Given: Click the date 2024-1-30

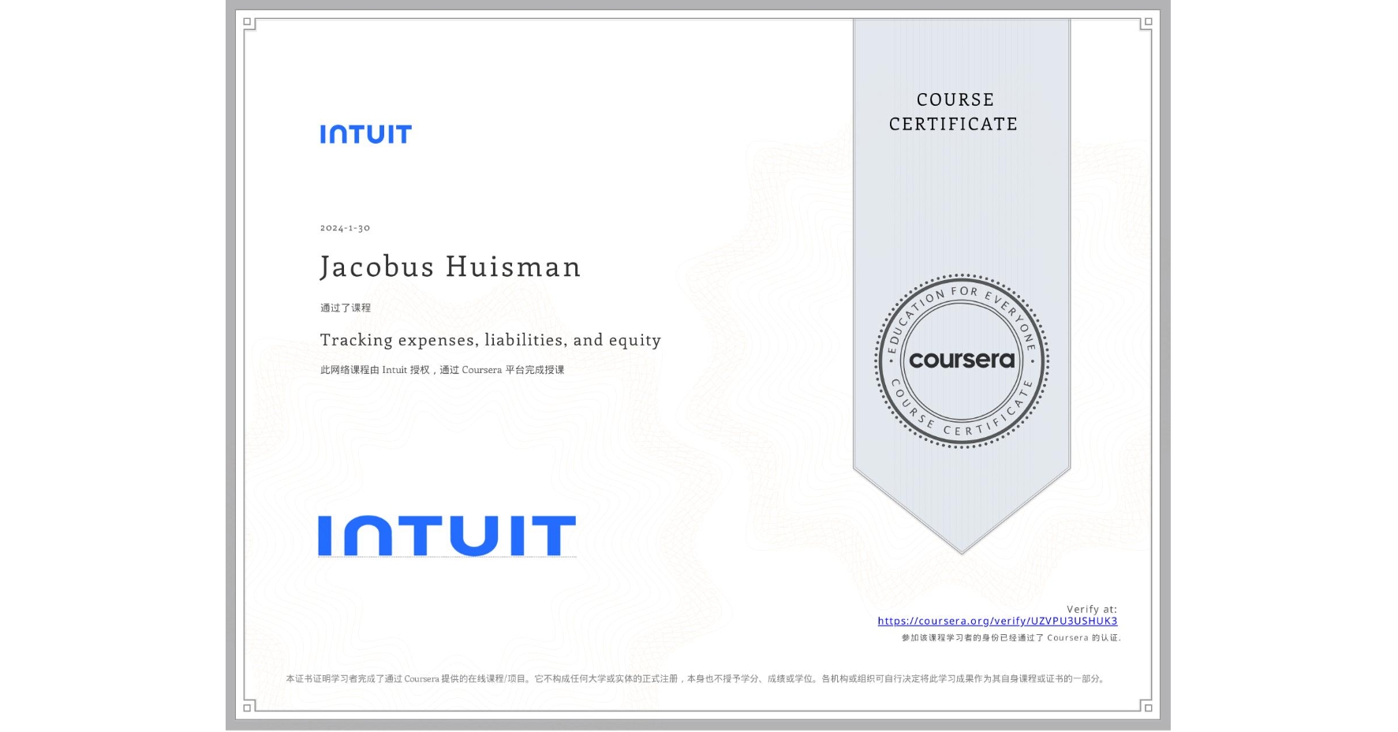Looking at the screenshot, I should pos(345,228).
